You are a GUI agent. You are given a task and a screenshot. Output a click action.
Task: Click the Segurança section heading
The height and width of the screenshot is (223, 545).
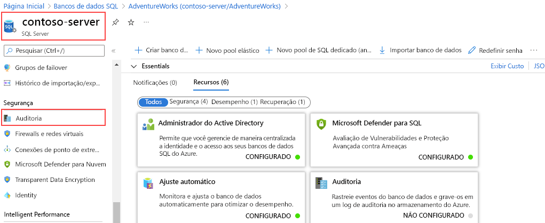[18, 103]
